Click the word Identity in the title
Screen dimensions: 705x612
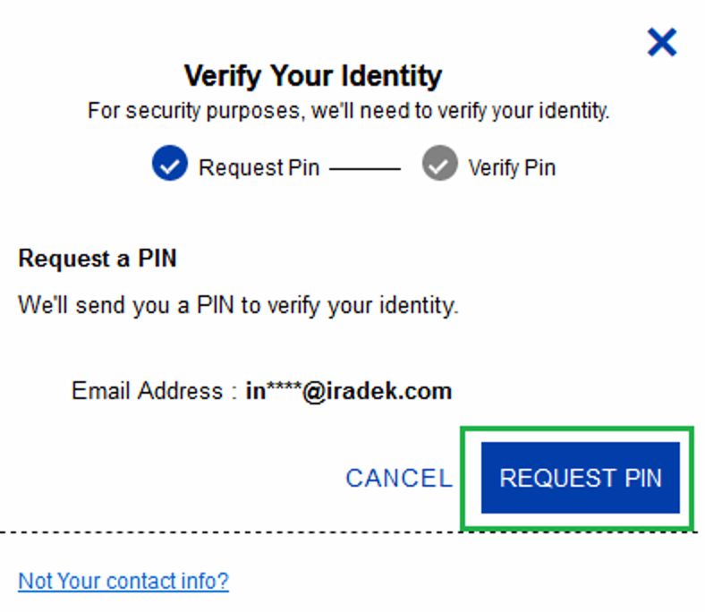tap(391, 75)
